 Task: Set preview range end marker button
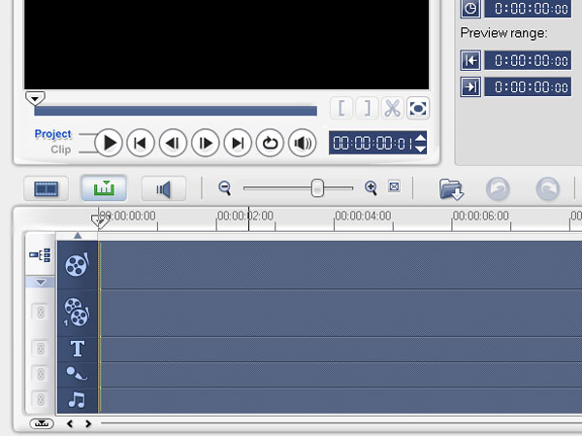470,87
